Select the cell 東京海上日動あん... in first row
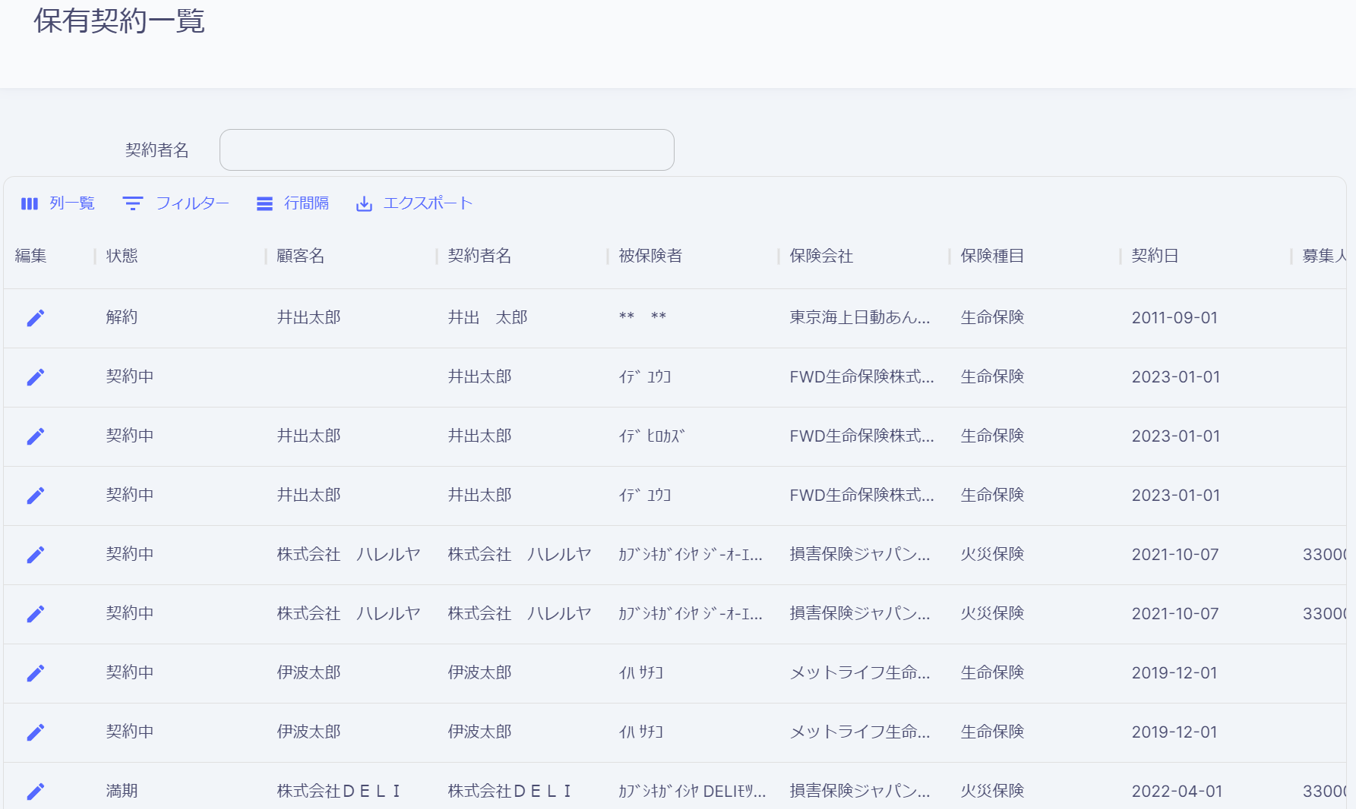This screenshot has height=809, width=1356. click(x=859, y=318)
